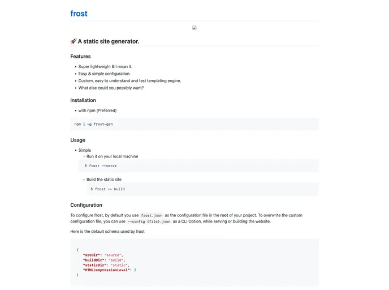Select the "Installation" section heading
The image size is (389, 290).
pyautogui.click(x=83, y=100)
